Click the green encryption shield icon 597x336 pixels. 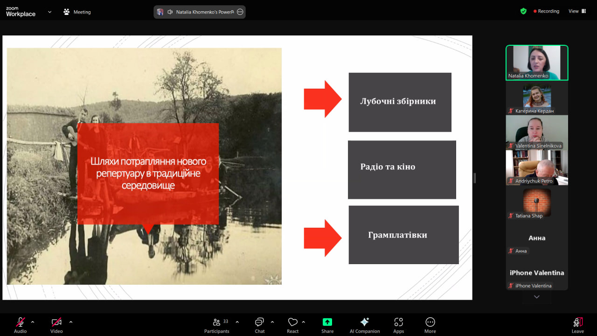coord(523,11)
